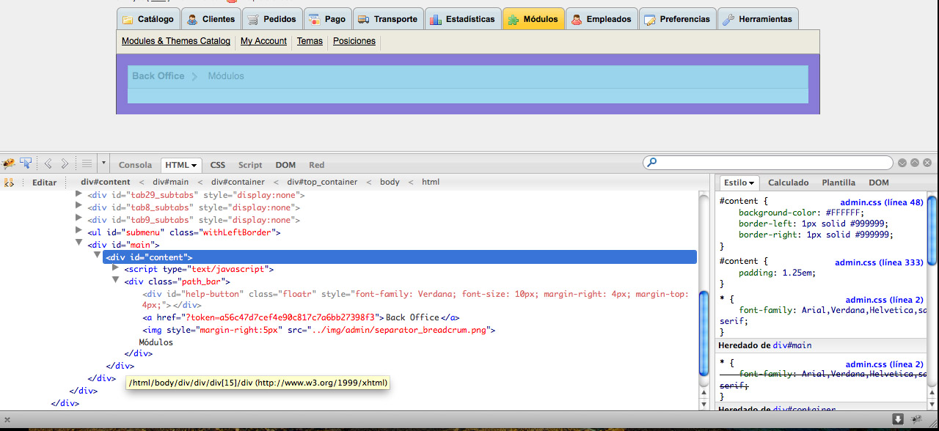Collapse the div class="path_bar" node

tap(116, 281)
